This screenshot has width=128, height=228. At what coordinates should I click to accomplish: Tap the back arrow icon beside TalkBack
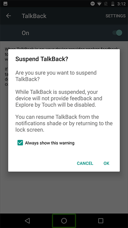click(8, 16)
